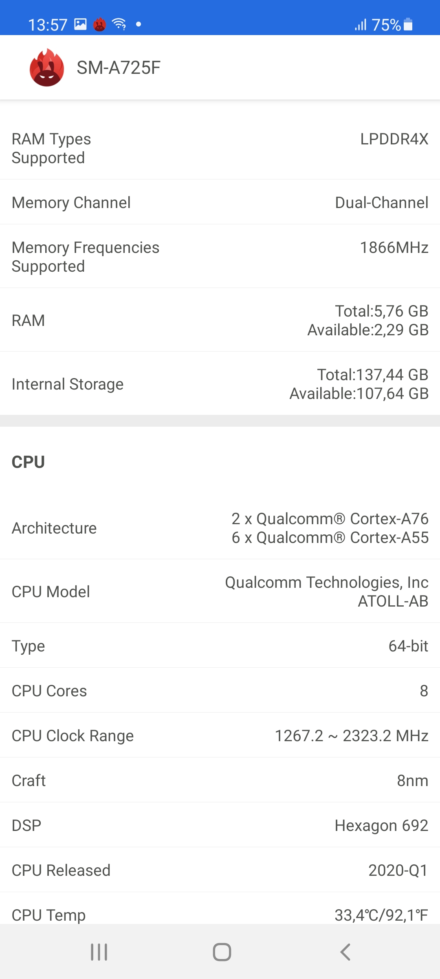This screenshot has height=979, width=440.
Task: Select the Internal Storage row
Action: tap(220, 384)
